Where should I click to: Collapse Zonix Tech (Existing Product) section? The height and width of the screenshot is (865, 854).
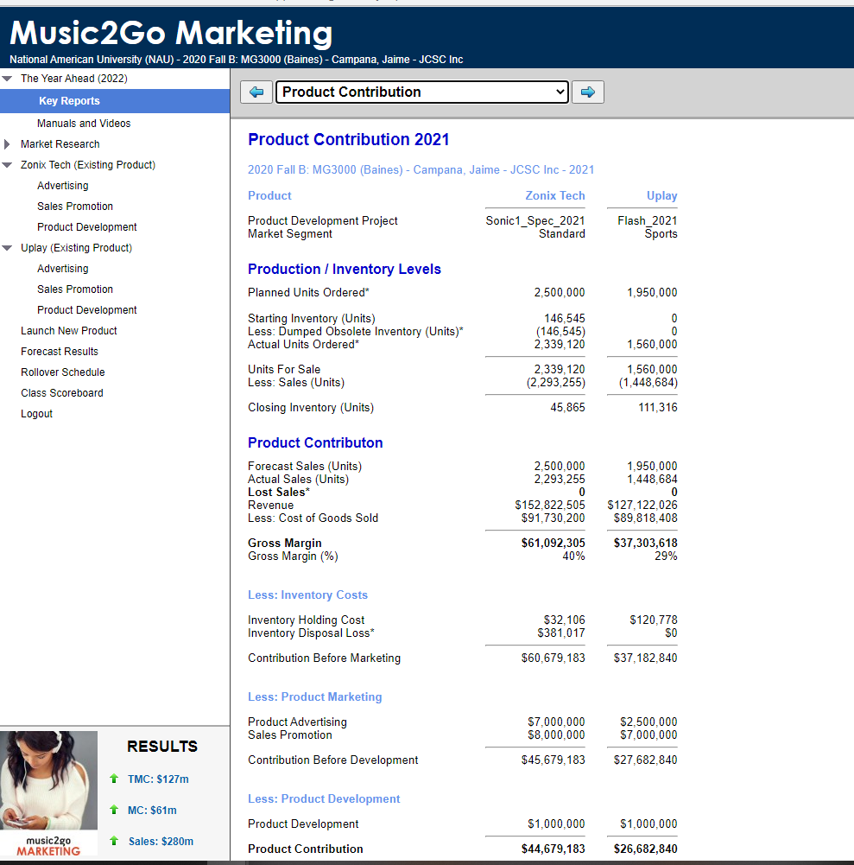point(7,165)
